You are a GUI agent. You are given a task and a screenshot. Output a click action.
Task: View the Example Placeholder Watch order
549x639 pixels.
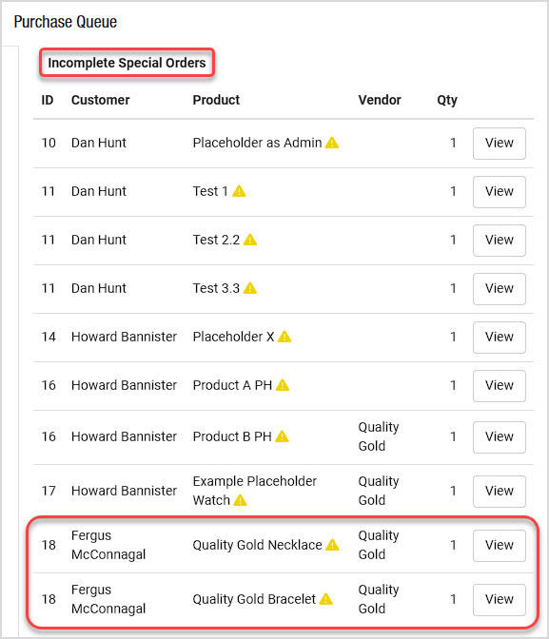click(x=500, y=492)
